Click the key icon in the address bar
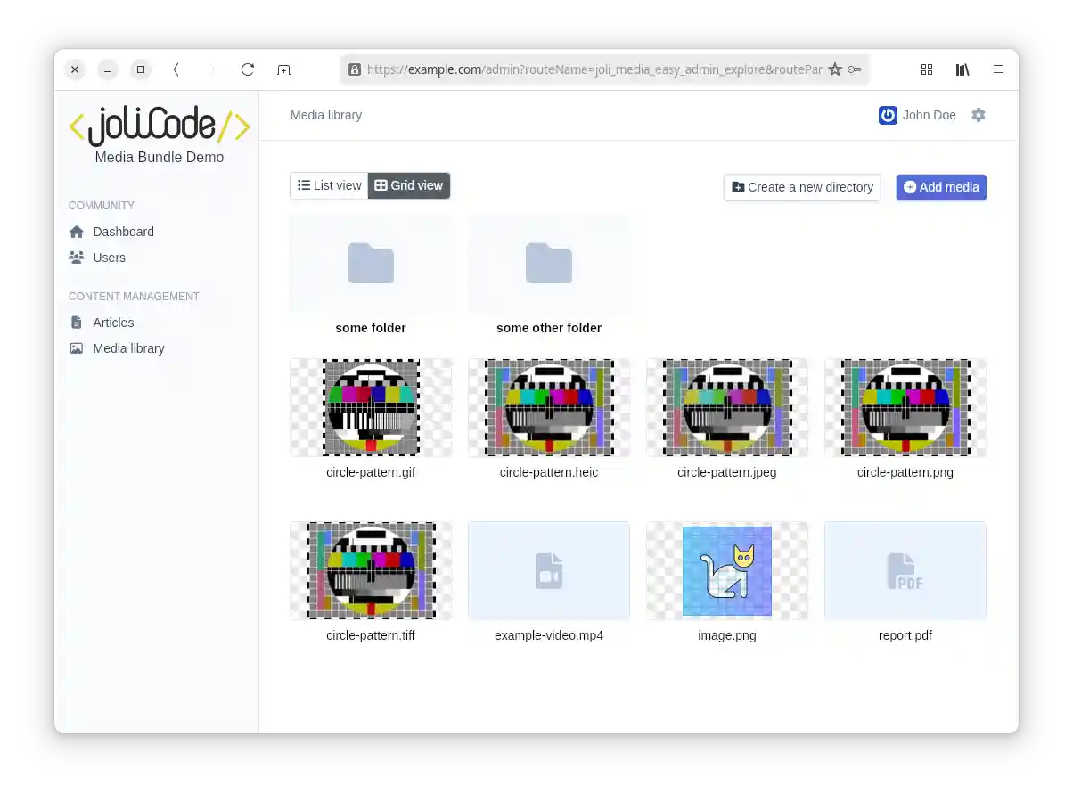Screen dimensions: 1073x793 pyautogui.click(x=855, y=69)
